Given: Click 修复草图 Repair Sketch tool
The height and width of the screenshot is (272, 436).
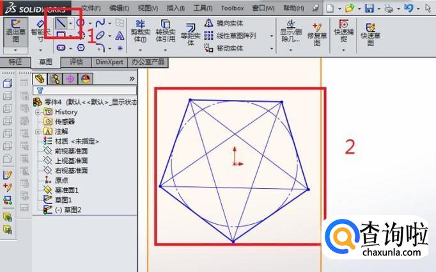Looking at the screenshot, I should point(317,35).
